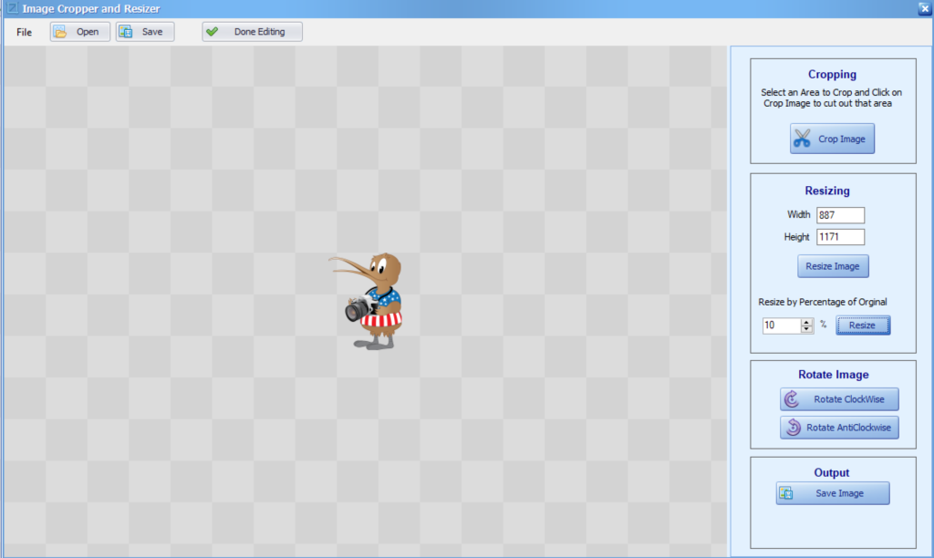The height and width of the screenshot is (558, 934).
Task: Focus the Height input field
Action: coord(840,237)
